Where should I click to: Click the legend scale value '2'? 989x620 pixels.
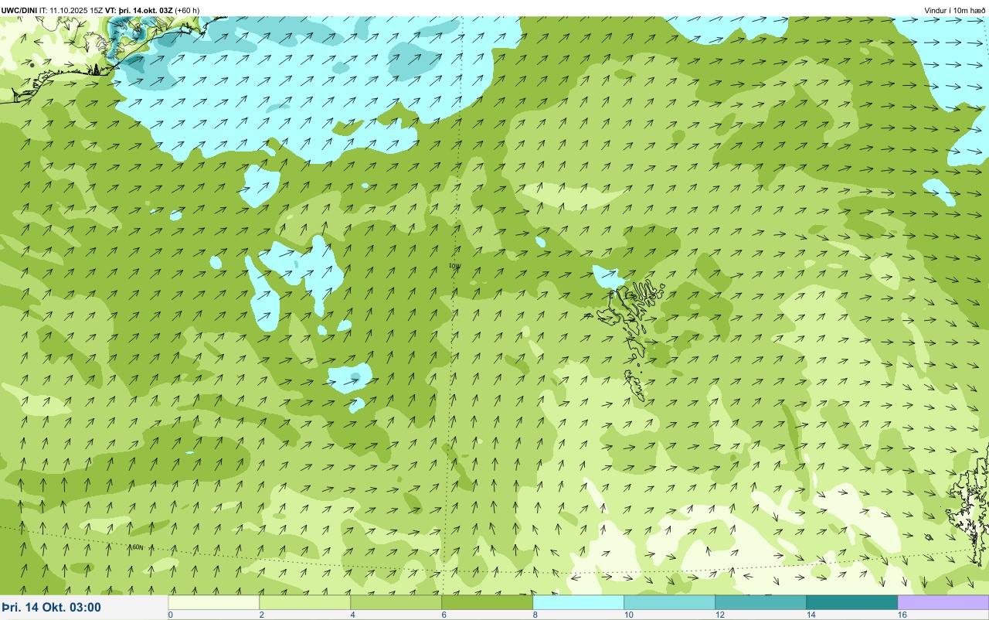[x=261, y=615]
